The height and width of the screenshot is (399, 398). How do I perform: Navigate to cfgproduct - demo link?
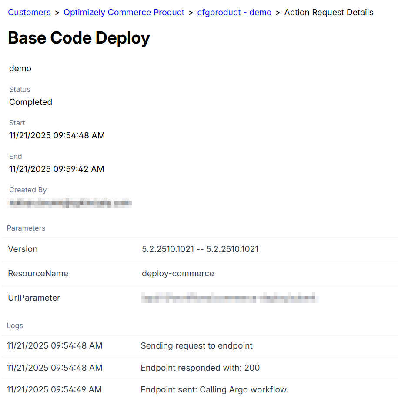[x=234, y=13]
